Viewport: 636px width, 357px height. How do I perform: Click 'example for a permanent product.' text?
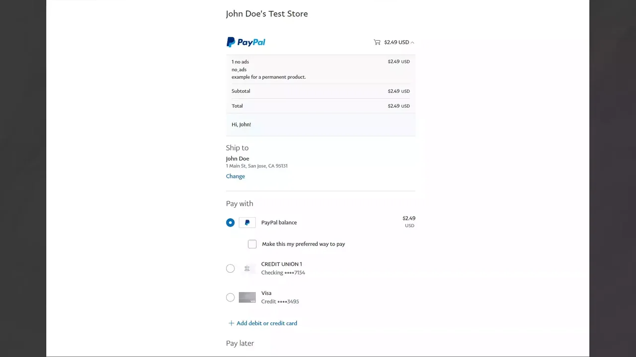coord(269,77)
